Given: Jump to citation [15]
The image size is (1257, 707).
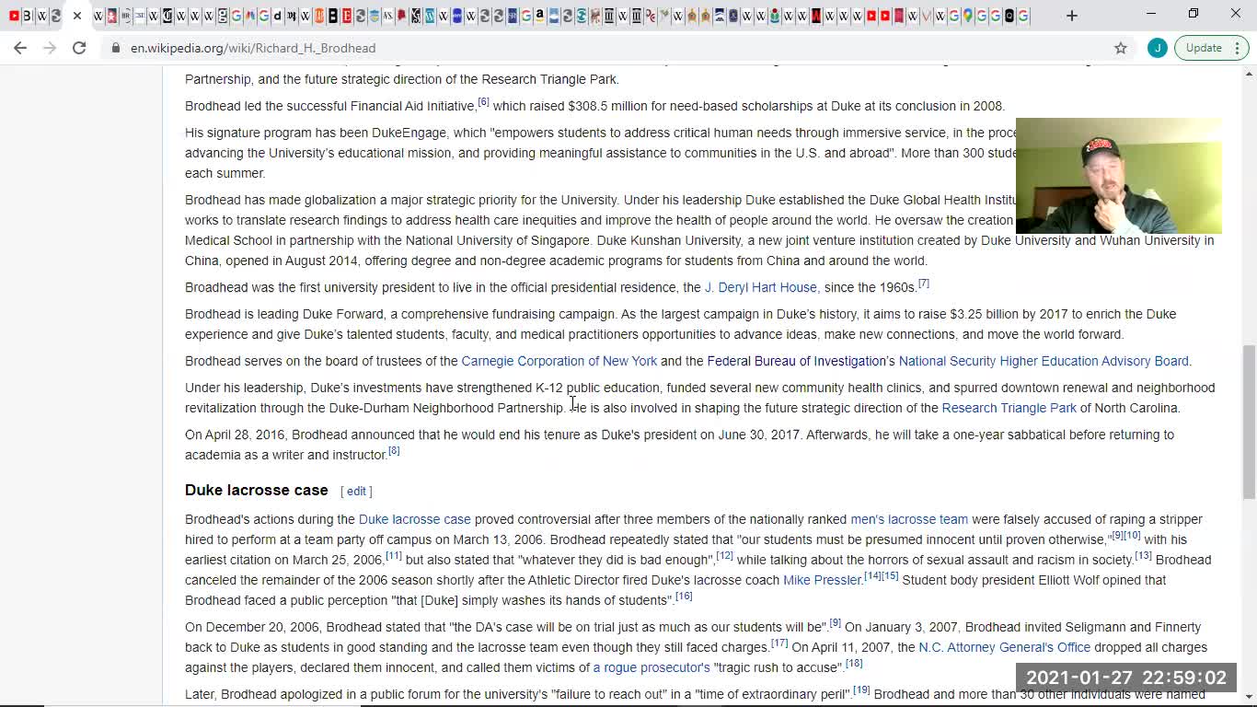Looking at the screenshot, I should (x=890, y=576).
